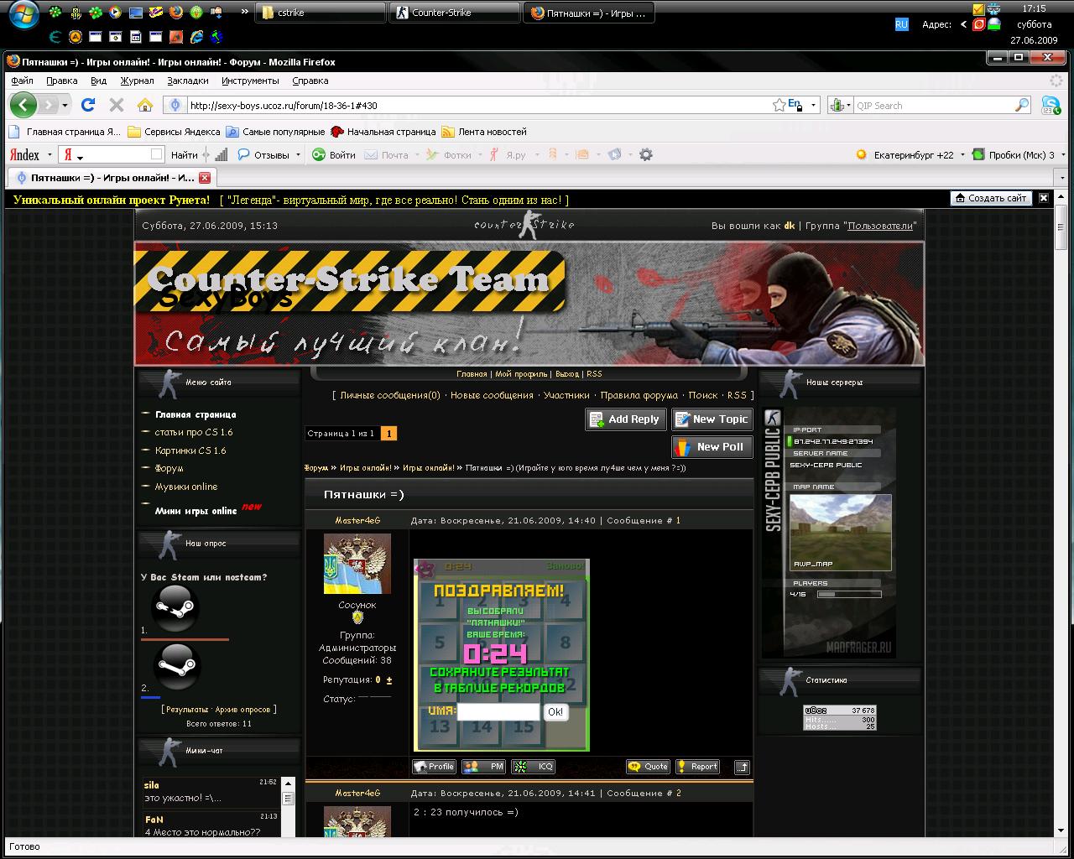
Task: Expand the Отзывы dropdown arrow
Action: click(x=297, y=155)
